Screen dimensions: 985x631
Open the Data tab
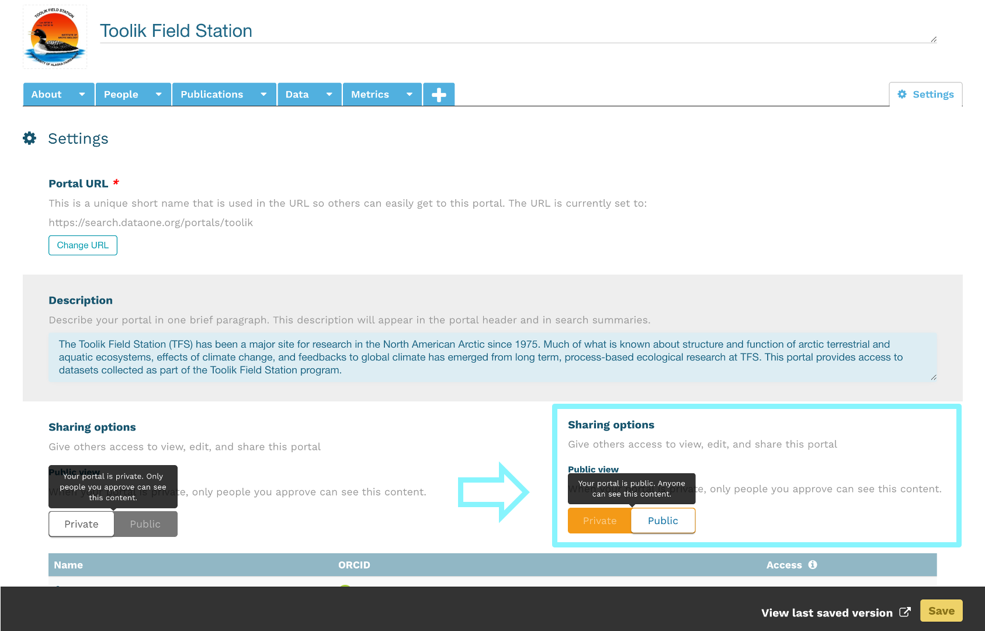click(297, 94)
